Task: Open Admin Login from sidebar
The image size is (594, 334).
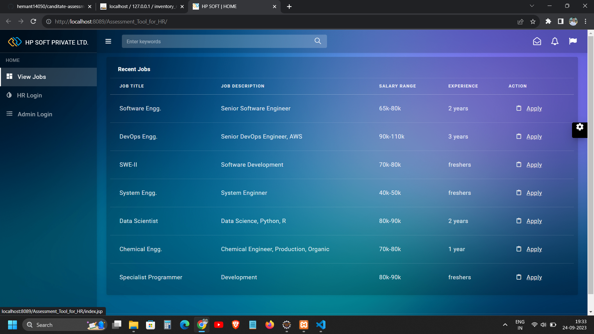Action: [x=35, y=114]
